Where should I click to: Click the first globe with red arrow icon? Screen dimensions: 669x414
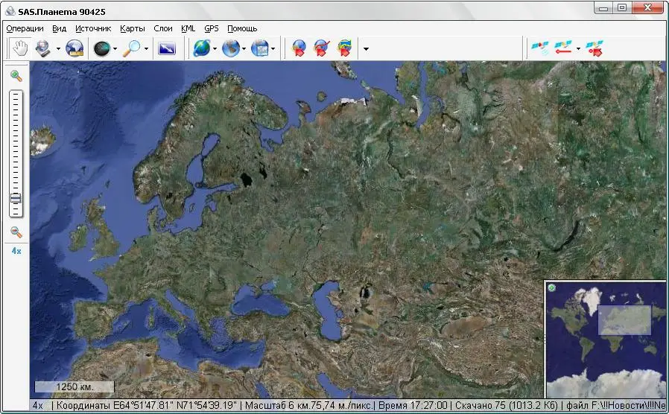pos(298,48)
